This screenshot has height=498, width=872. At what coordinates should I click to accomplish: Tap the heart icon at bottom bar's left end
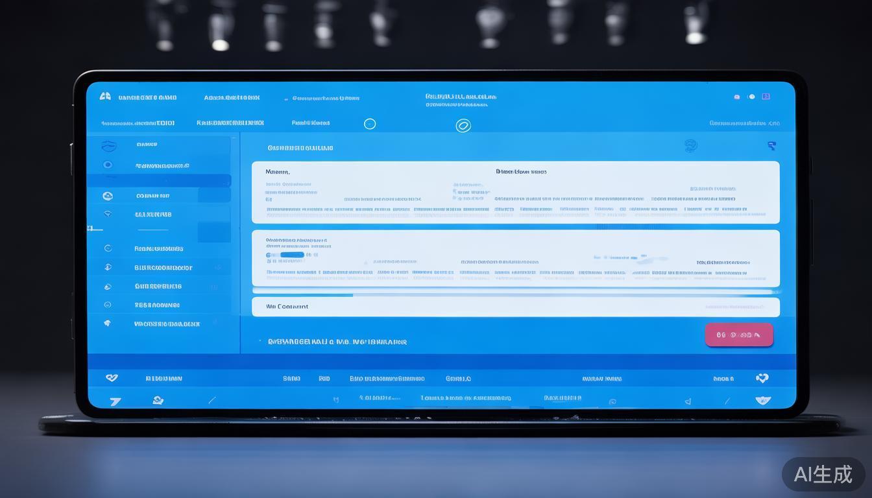(112, 377)
